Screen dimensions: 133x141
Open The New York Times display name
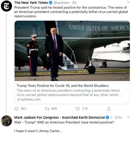point(31,3)
